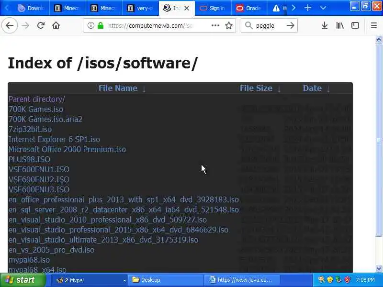383x287 pixels.
Task: Download en_vs_2005_pro_dvd.iso
Action: tap(51, 250)
